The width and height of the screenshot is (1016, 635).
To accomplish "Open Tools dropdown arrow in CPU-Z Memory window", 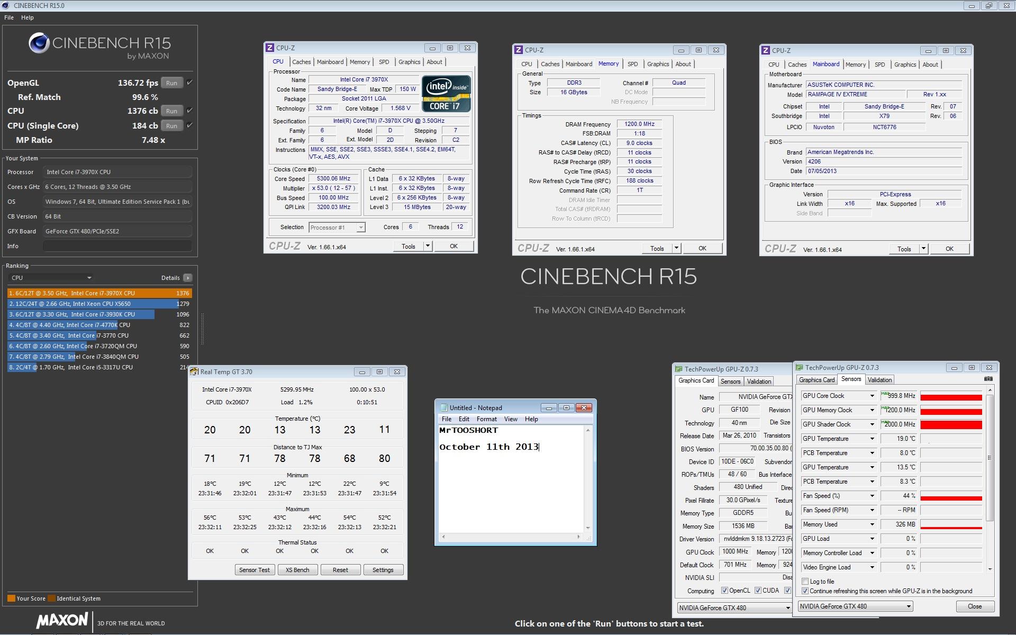I will click(676, 248).
